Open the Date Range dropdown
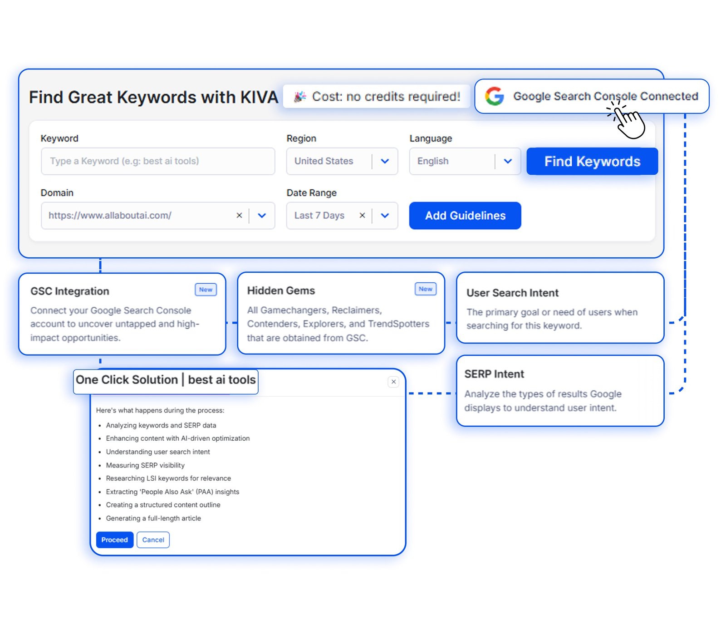The image size is (726, 625). [385, 216]
